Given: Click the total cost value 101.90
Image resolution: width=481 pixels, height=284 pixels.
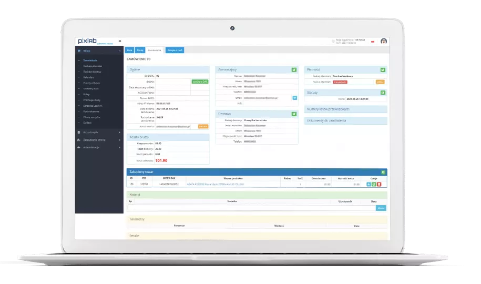Looking at the screenshot, I should (x=161, y=160).
